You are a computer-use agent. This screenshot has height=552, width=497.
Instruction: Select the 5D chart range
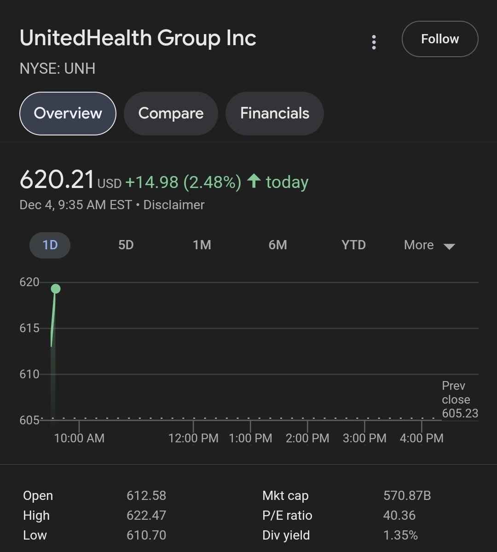126,245
